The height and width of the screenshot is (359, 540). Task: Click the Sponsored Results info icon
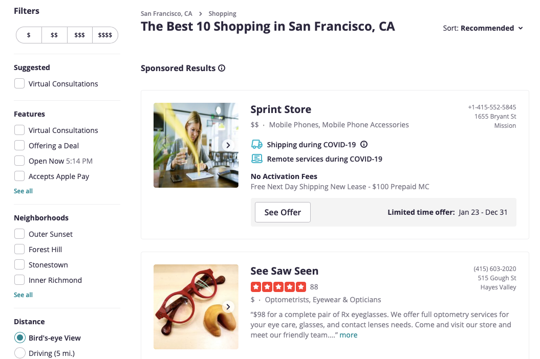point(222,68)
